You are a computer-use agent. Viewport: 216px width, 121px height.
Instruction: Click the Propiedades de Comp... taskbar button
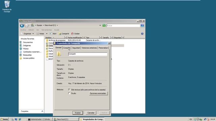tap(92, 119)
